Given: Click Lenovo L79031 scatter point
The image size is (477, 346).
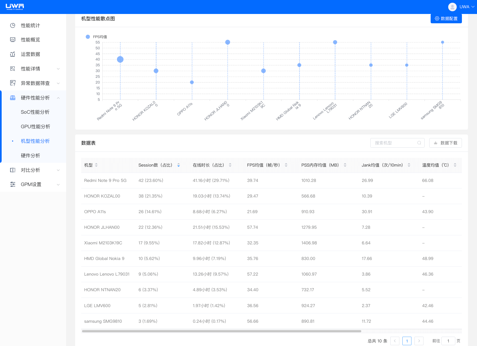Looking at the screenshot, I should 335,42.
